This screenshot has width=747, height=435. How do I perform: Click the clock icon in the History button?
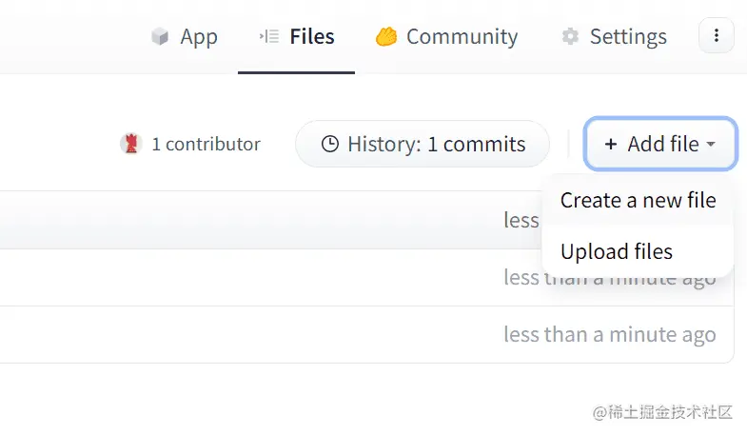[x=330, y=145]
